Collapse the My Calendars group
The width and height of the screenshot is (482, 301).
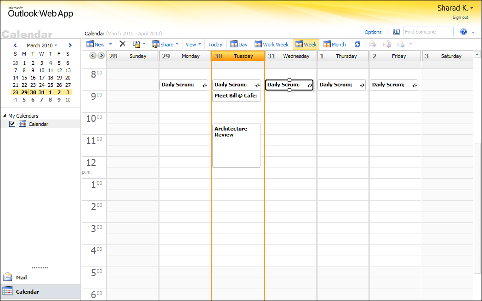coord(5,116)
